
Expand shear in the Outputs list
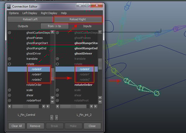pos(10,95)
